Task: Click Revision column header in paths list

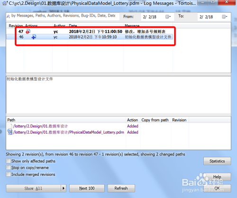Action: 179,120
